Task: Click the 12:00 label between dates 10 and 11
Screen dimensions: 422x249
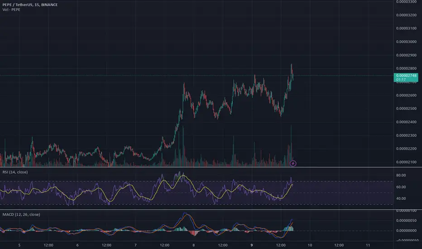Action: (x=339, y=245)
